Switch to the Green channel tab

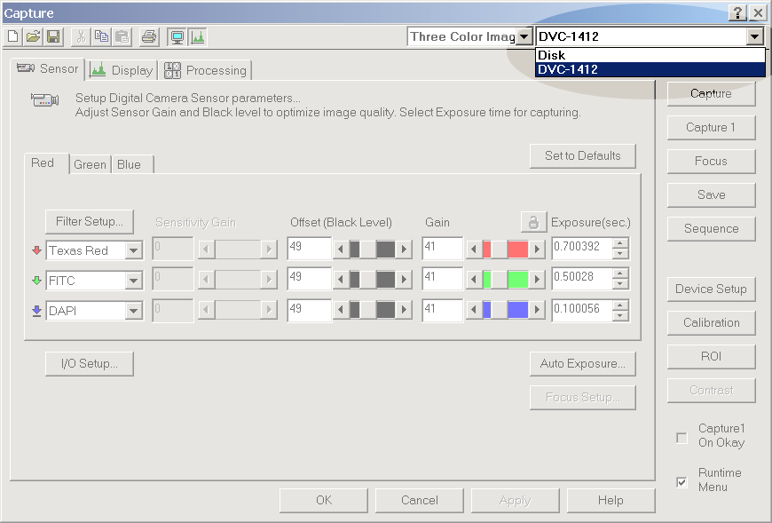click(x=90, y=164)
